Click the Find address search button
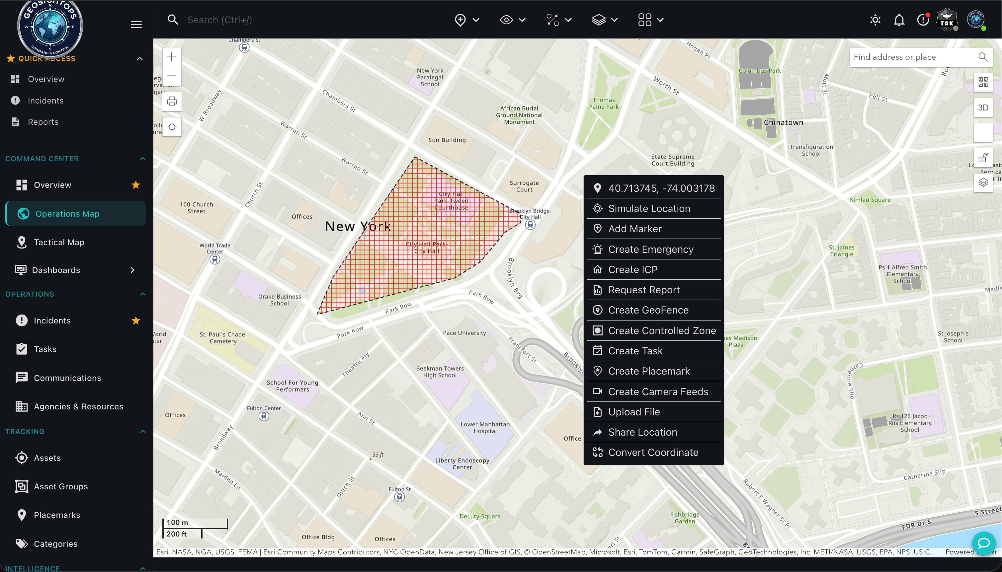The image size is (1002, 572). (983, 57)
